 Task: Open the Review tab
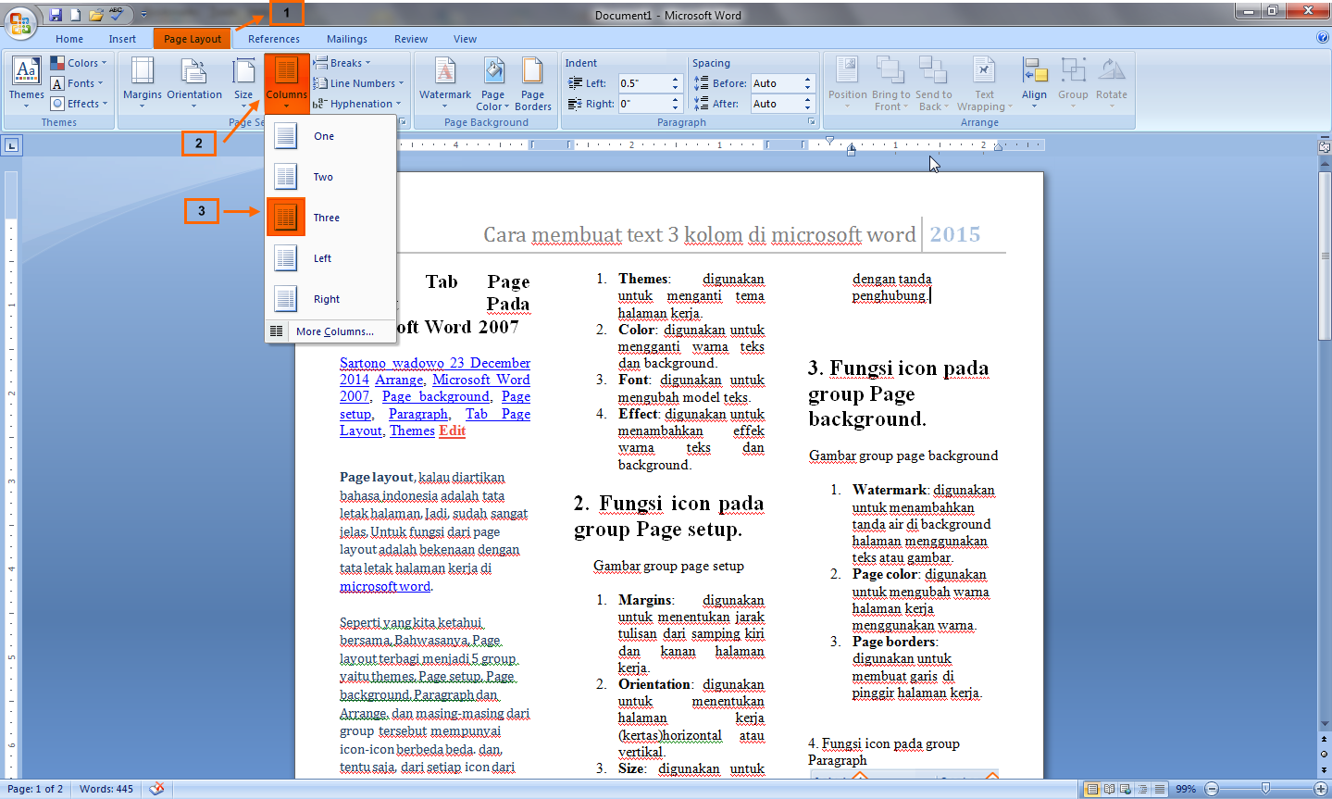[x=411, y=39]
